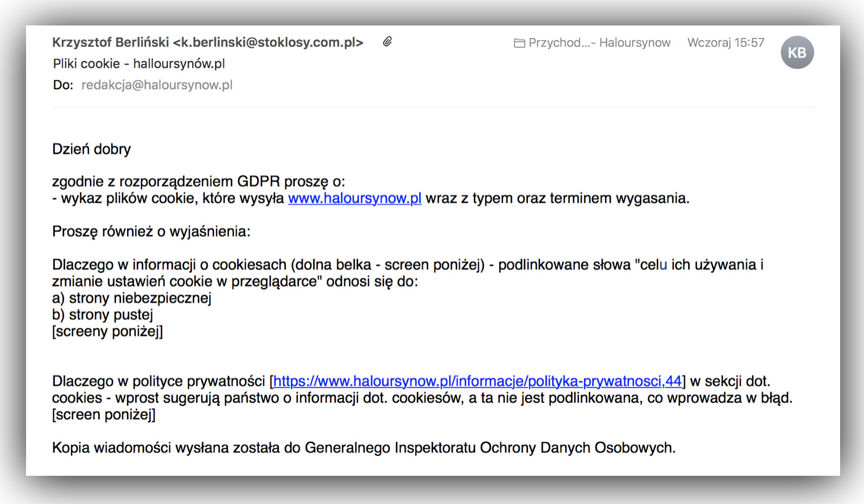Click the "[screen poniżej]" text
Screen dimensions: 864x504
click(104, 415)
